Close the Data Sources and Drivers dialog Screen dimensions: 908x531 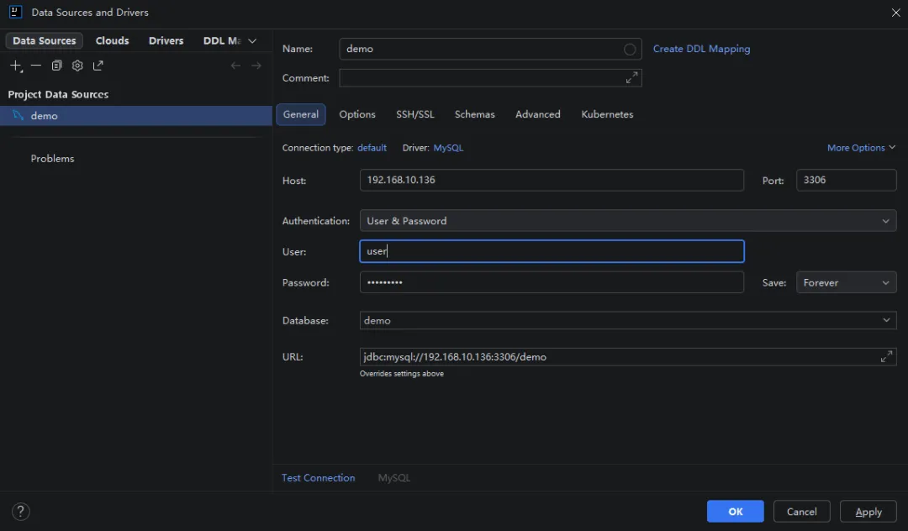pyautogui.click(x=895, y=12)
